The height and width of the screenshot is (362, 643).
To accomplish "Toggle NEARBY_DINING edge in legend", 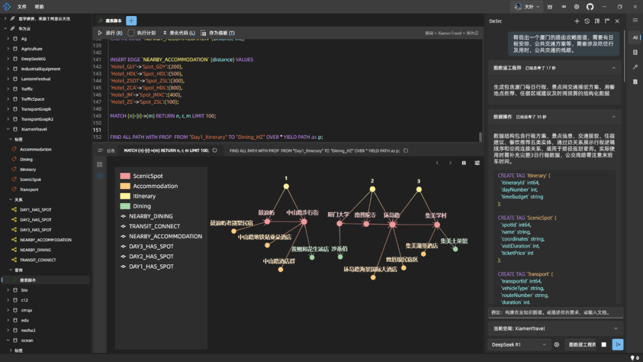I will [x=146, y=216].
